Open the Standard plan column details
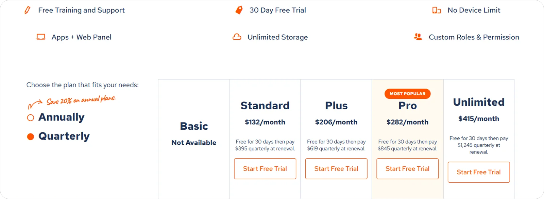The height and width of the screenshot is (199, 544). point(265,106)
